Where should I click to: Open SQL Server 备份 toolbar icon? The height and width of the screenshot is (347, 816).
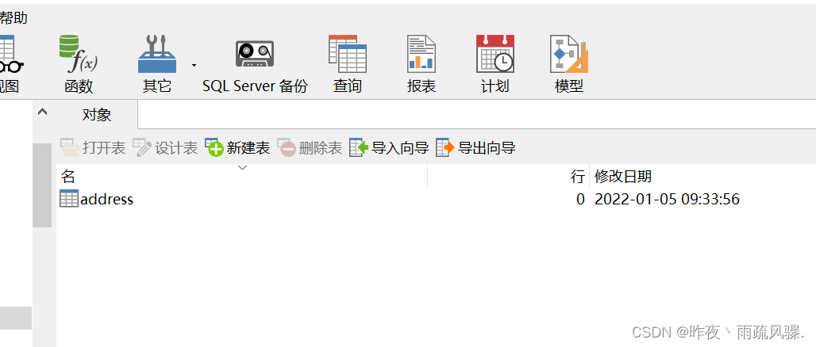pos(255,64)
